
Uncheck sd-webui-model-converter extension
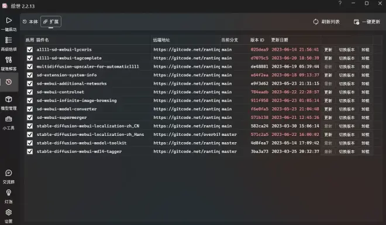coord(30,109)
